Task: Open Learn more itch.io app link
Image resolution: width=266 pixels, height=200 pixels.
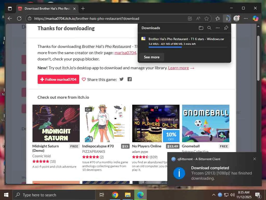Action: tap(178, 68)
